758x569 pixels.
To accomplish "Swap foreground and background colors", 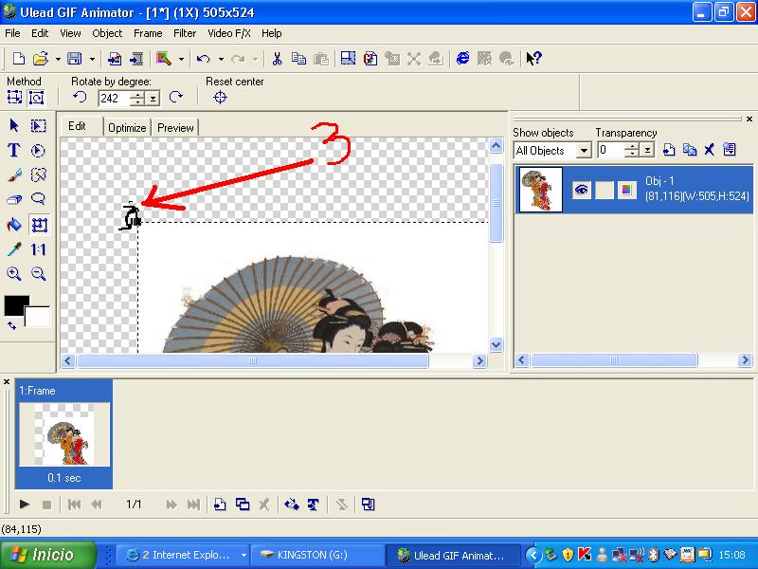I will (12, 326).
